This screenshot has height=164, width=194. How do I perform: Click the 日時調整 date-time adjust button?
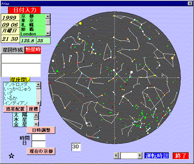[x=41, y=130]
